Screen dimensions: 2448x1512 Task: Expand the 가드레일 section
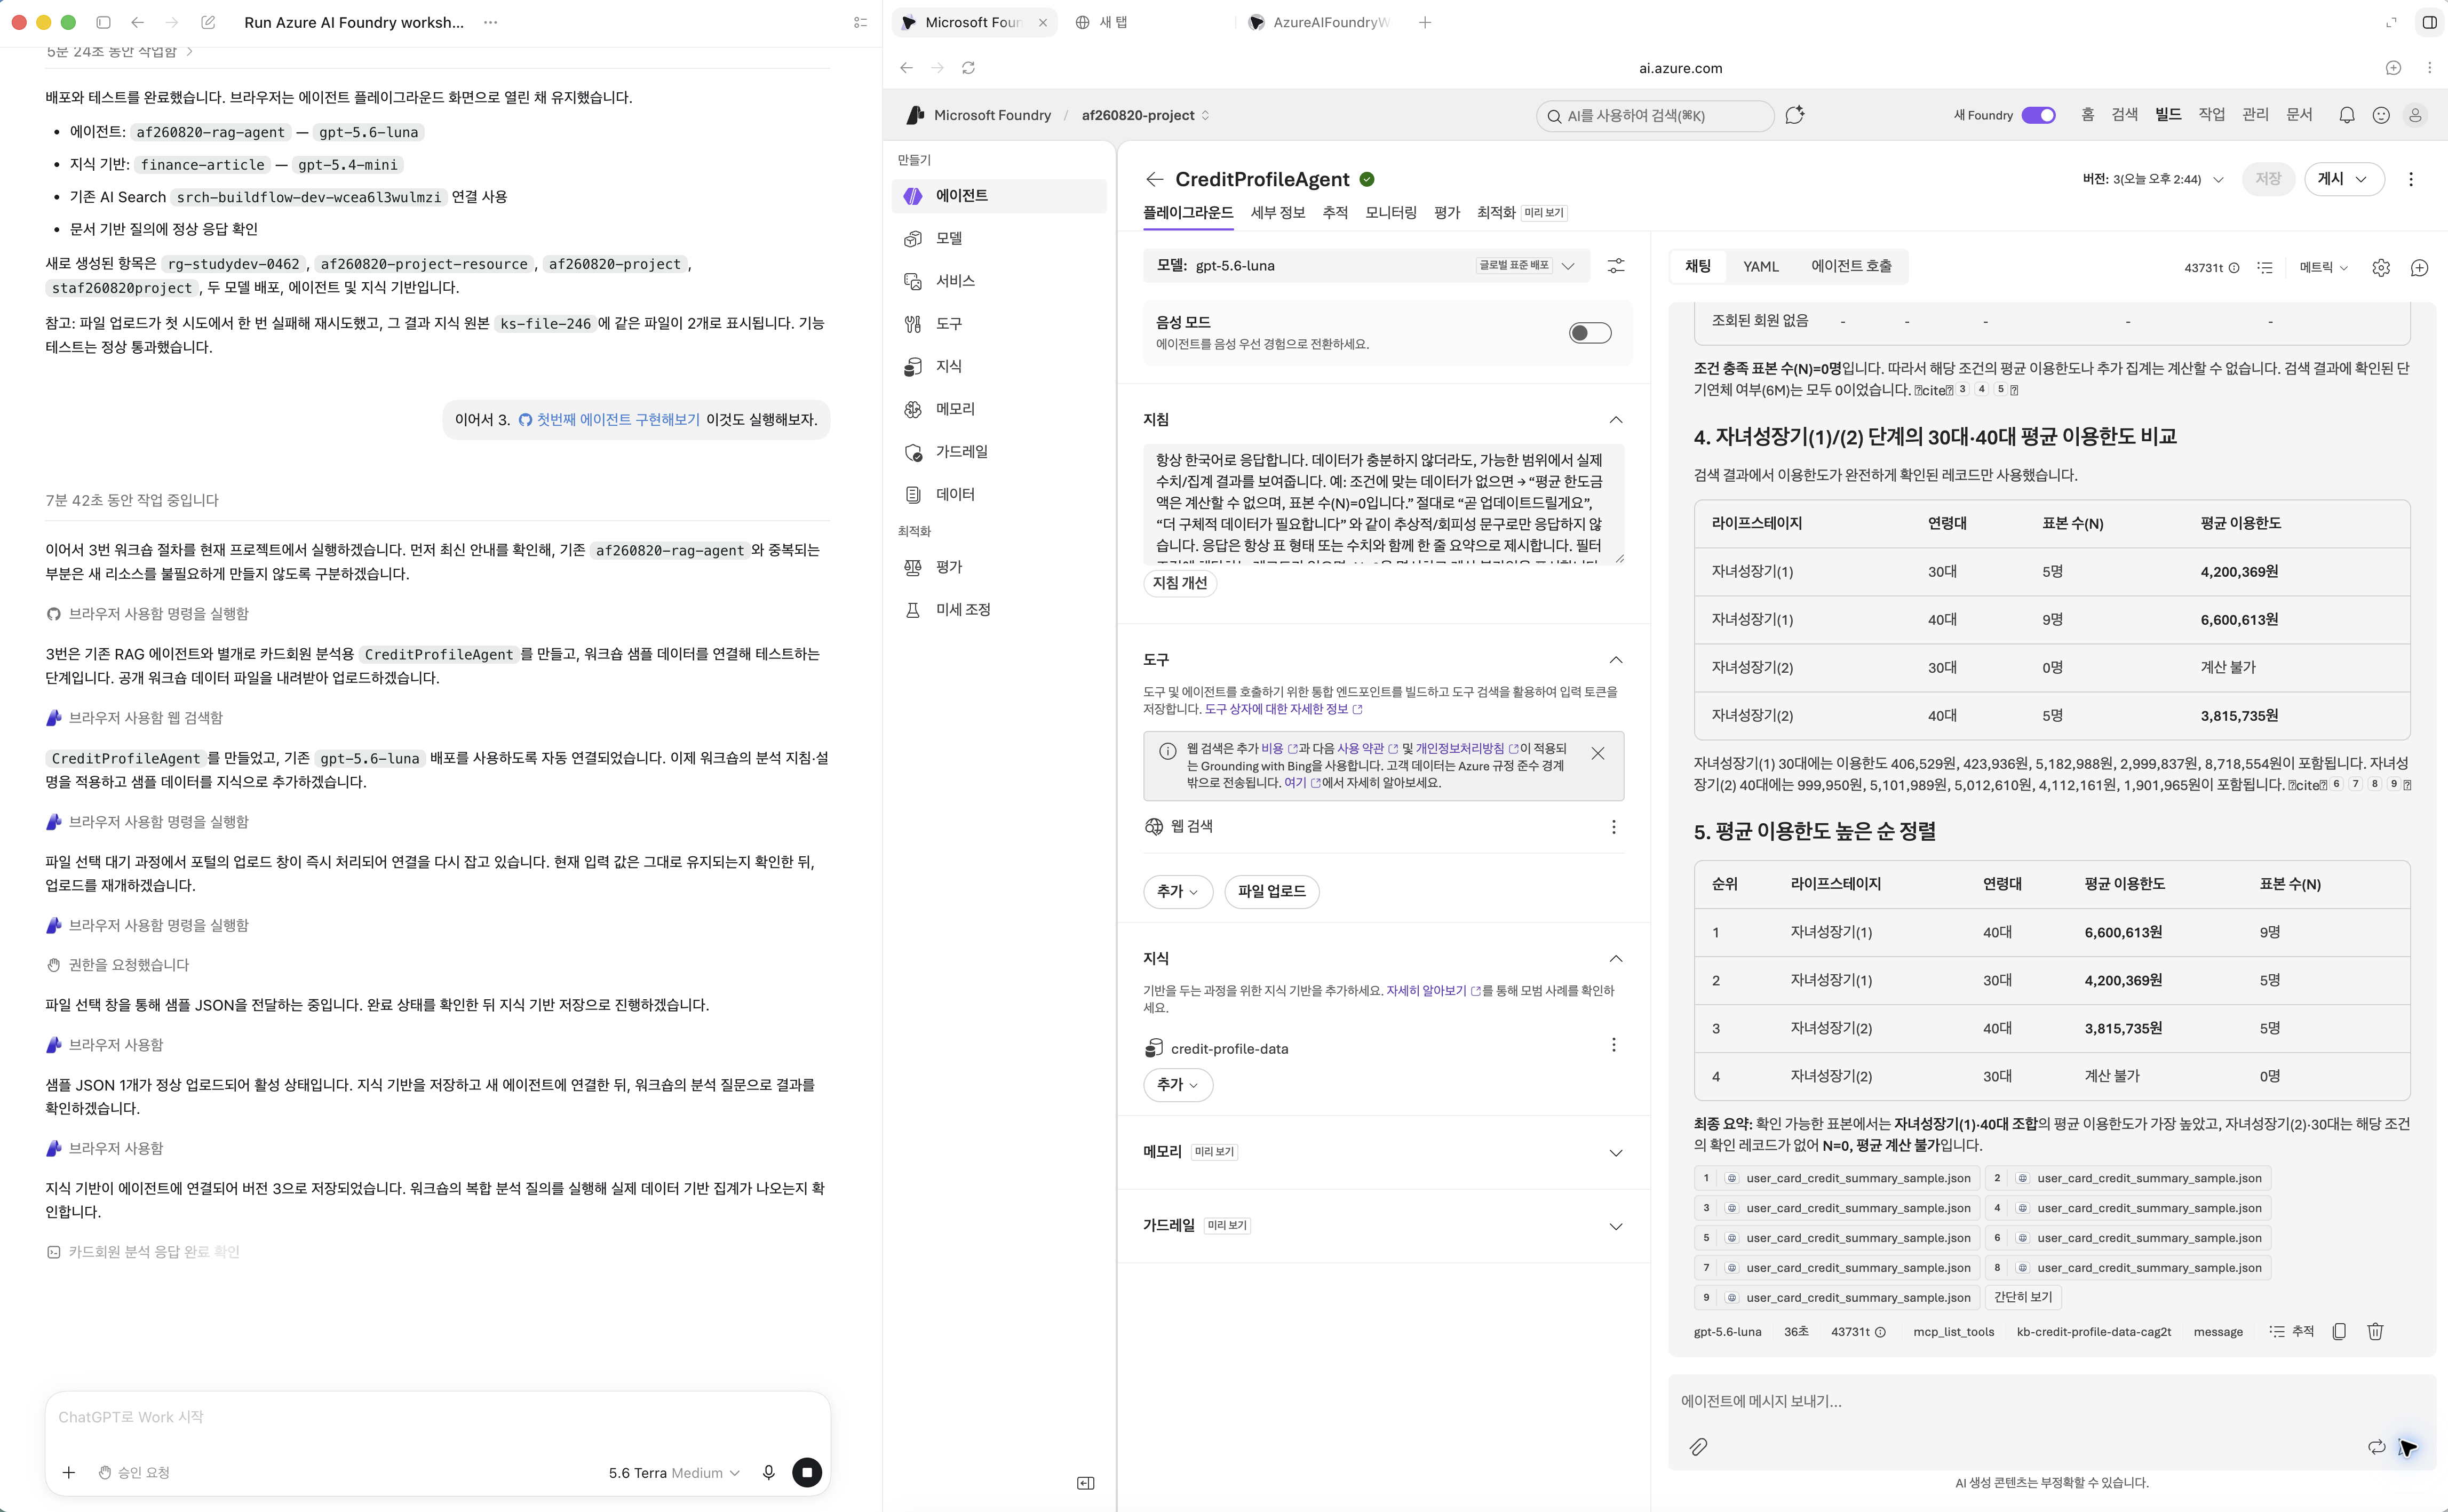[x=1615, y=1227]
